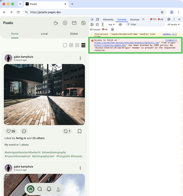Image resolution: width=183 pixels, height=196 pixels.
Task: Open the 131 errors counter badge
Action: point(153,19)
